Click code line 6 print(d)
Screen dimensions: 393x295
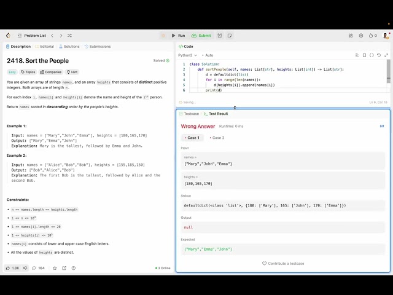tap(214, 90)
